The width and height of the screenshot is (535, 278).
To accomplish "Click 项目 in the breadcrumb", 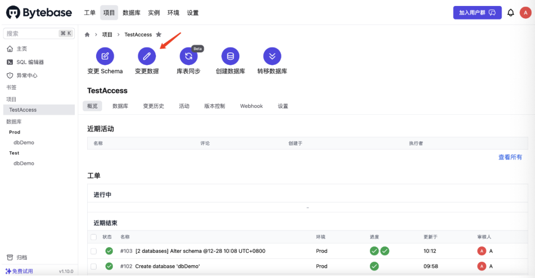I will click(x=107, y=35).
